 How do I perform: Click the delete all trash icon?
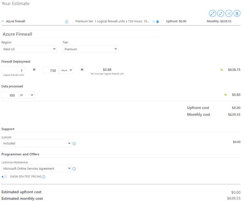[x=237, y=13]
